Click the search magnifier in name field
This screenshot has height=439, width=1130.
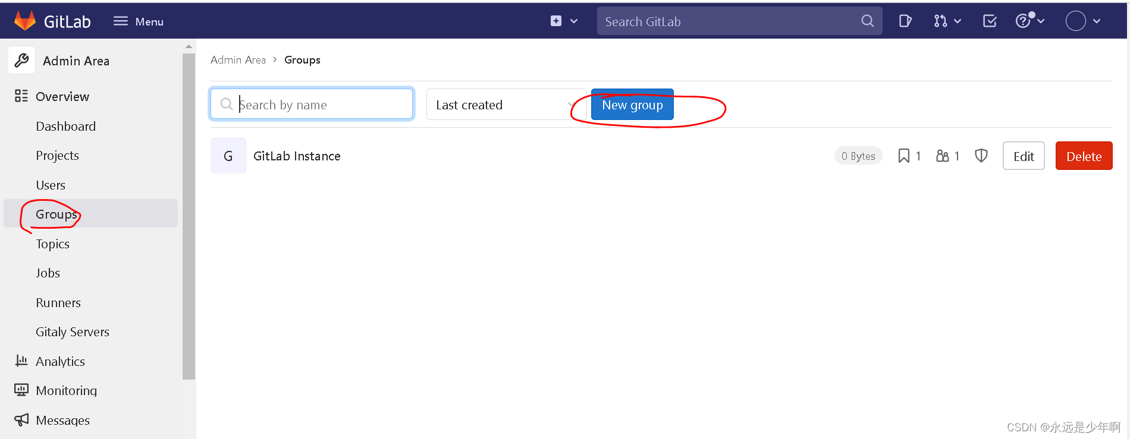pos(226,104)
